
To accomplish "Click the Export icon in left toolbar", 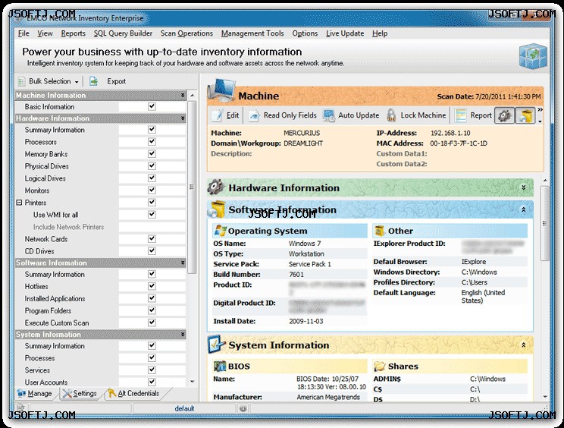I will (93, 81).
